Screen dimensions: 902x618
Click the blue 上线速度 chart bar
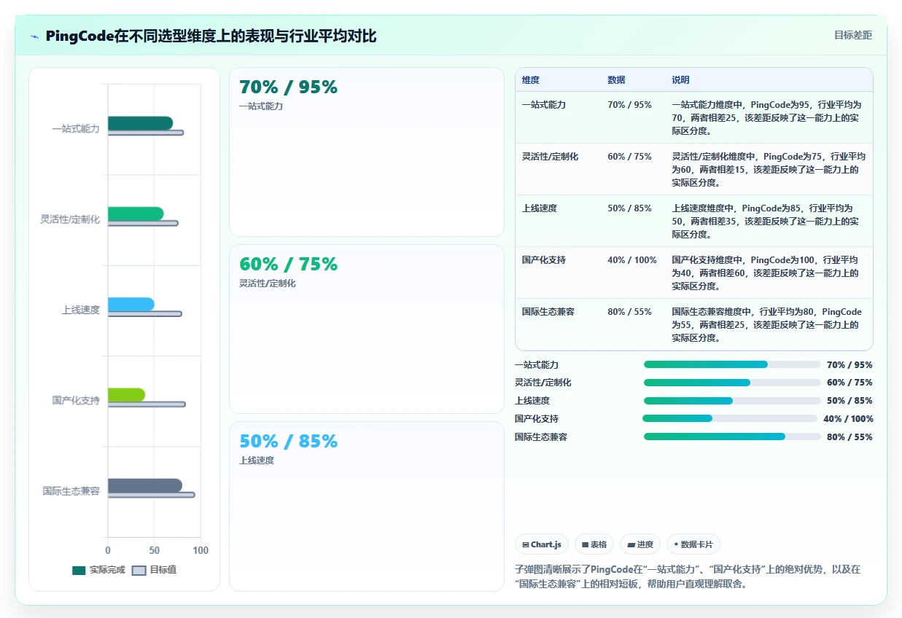click(x=131, y=304)
